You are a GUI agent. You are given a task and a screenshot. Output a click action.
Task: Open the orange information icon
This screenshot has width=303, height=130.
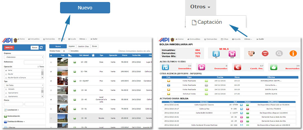[x=293, y=53]
